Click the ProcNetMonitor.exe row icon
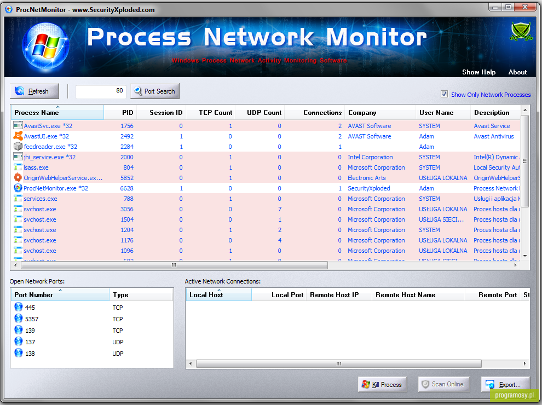Screen dimensions: 542x405 point(18,188)
